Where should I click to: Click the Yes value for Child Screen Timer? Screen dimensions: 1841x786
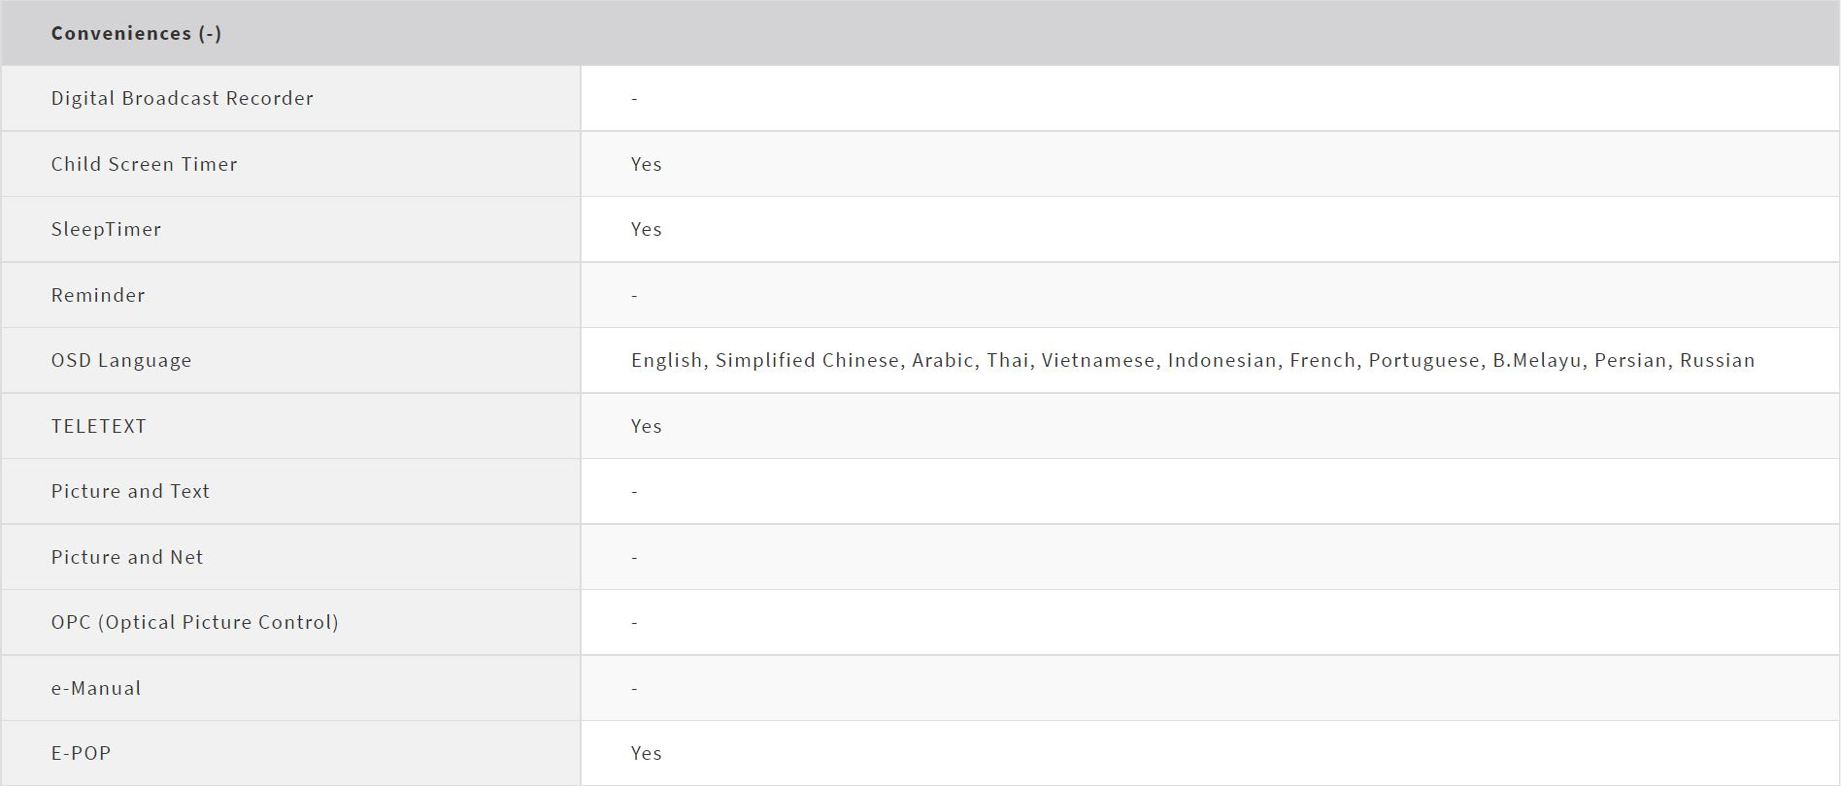coord(647,164)
